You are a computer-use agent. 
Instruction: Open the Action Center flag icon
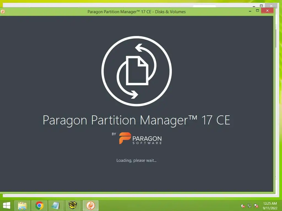(x=256, y=206)
